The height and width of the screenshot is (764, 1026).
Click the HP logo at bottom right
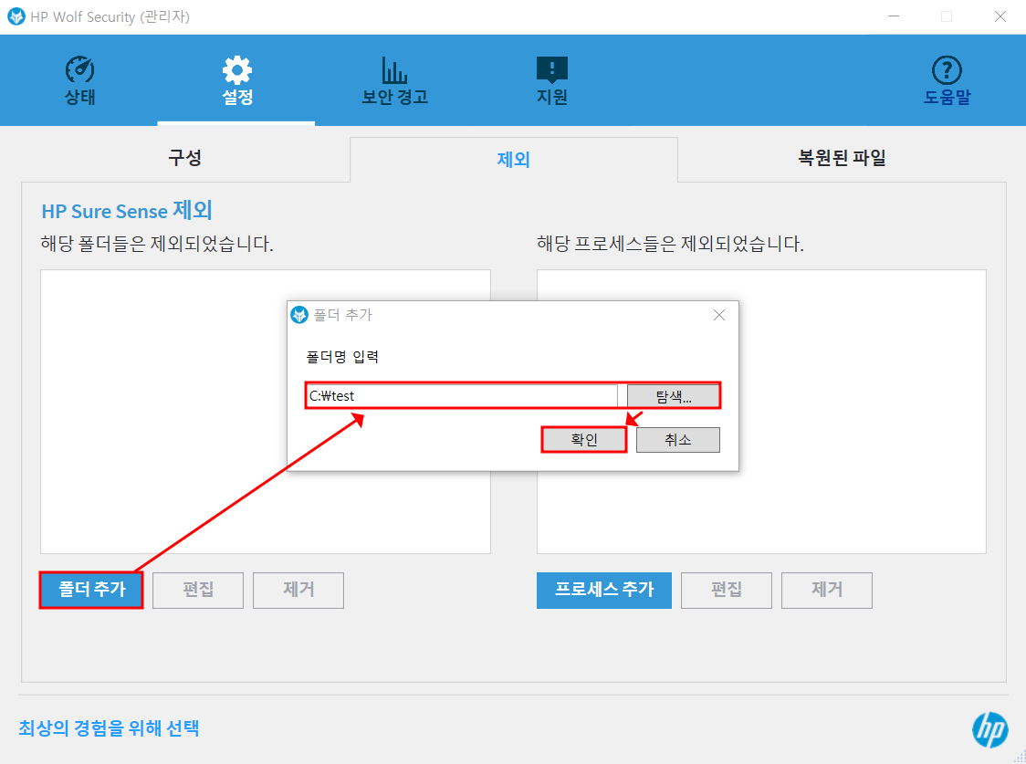[990, 729]
